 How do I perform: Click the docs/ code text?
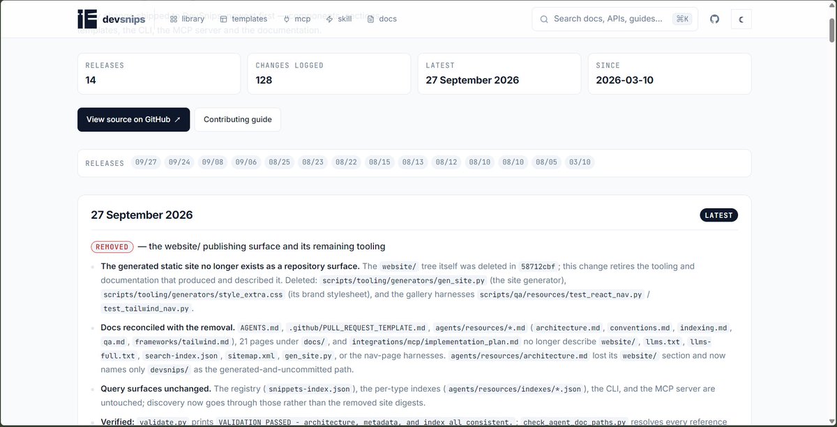click(315, 342)
